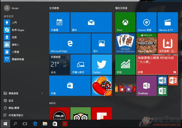Open the 新聞 news headline tile
Screen dimensions: 182x128
157,65
